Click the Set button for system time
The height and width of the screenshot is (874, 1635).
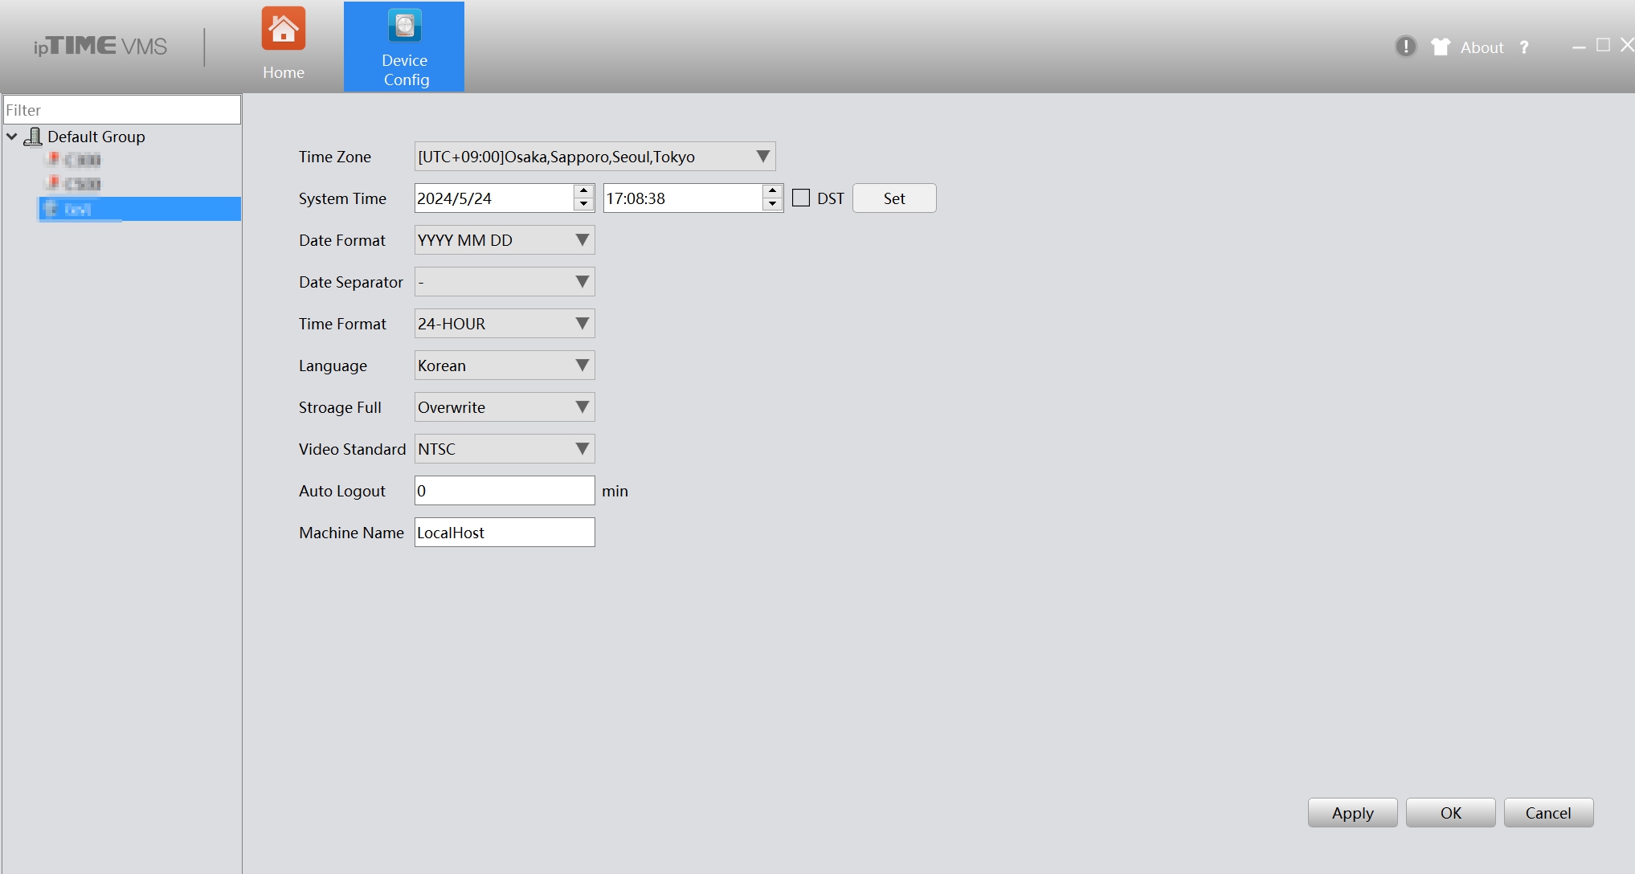(894, 198)
